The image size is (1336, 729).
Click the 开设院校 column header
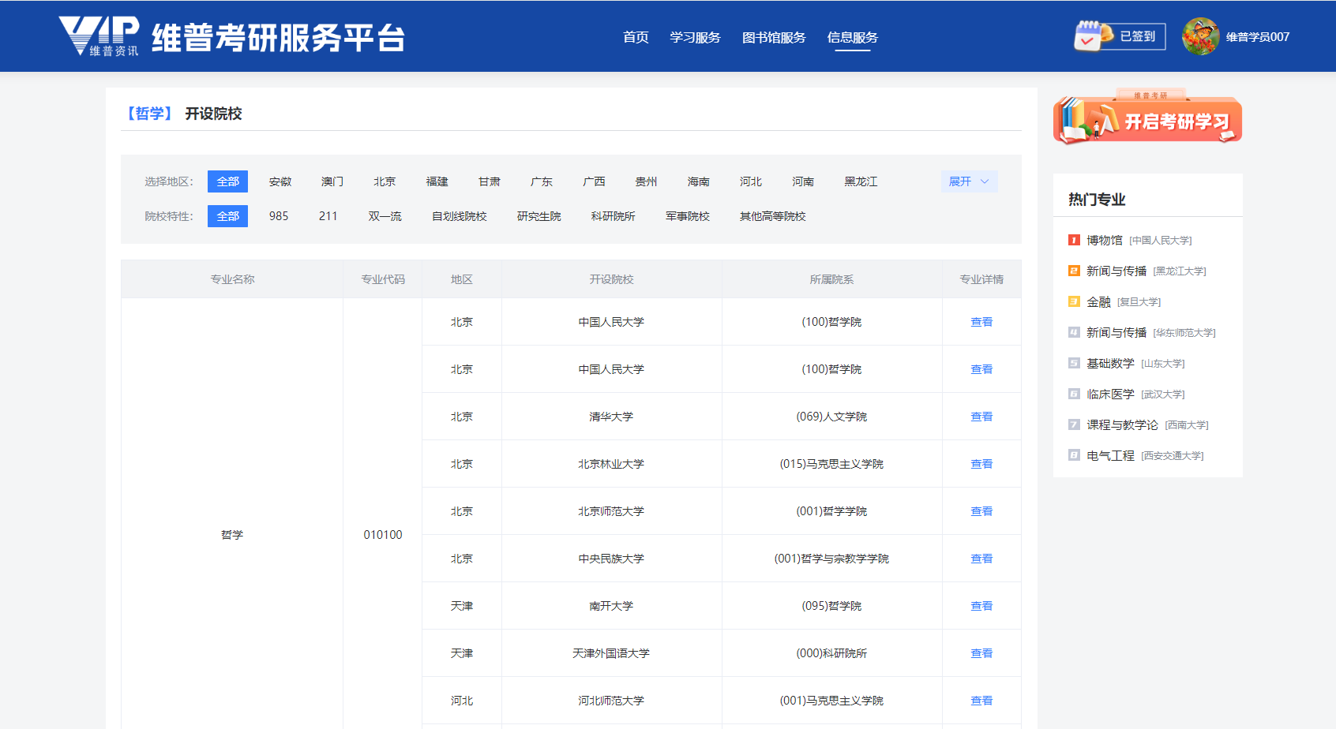[611, 279]
